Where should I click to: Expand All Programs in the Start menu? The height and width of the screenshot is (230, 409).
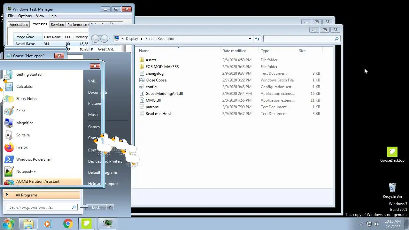click(42, 195)
